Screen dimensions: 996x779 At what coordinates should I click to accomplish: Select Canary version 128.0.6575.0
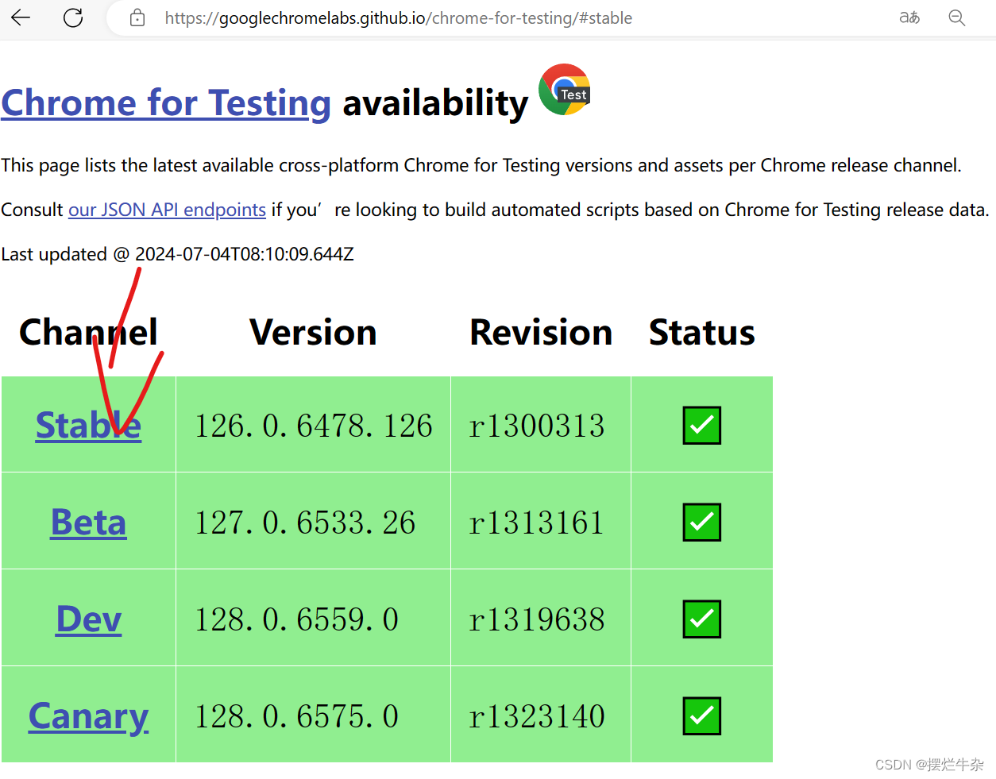297,716
